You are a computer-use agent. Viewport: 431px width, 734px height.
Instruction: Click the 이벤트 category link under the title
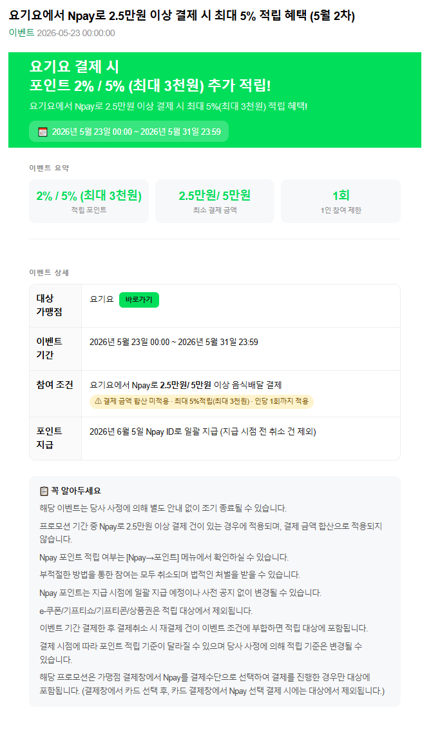click(x=21, y=33)
